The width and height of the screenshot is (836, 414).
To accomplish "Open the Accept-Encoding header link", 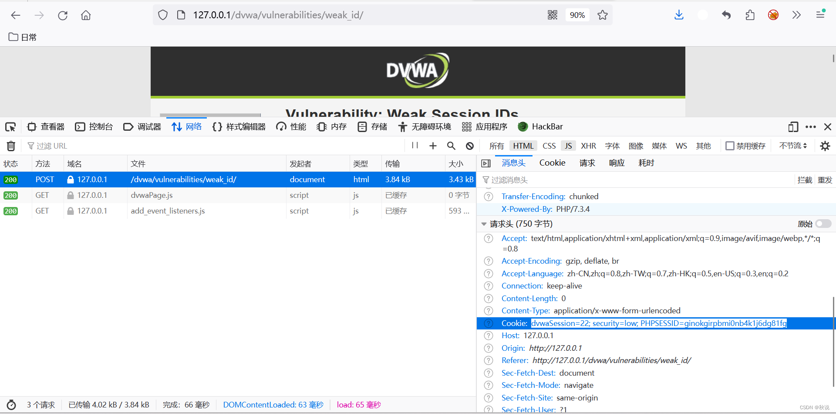I will 531,261.
